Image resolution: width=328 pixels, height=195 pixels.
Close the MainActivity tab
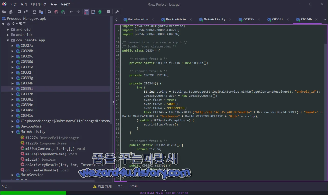coord(230,19)
